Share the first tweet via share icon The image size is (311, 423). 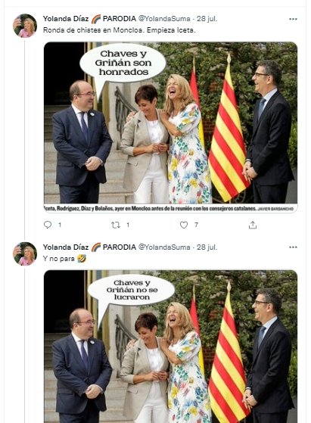coord(253,225)
